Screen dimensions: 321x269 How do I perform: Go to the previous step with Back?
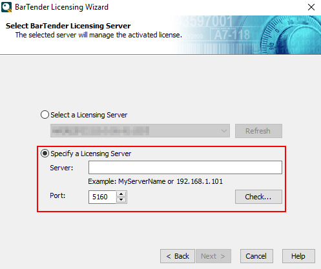178,256
